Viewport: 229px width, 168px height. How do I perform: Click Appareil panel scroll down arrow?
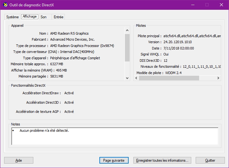(x=127, y=78)
